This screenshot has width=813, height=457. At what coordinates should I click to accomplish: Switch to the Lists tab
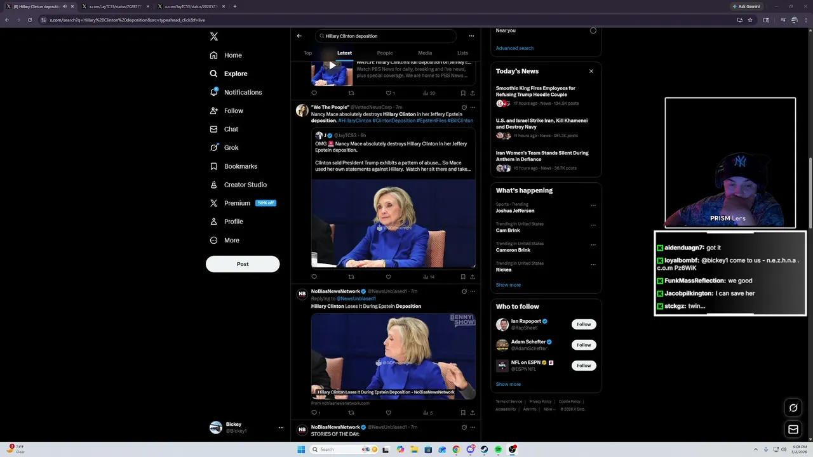tap(462, 53)
